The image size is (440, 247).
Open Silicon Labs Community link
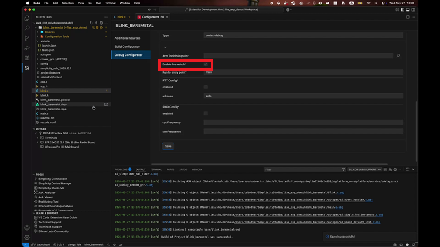click(x=53, y=231)
